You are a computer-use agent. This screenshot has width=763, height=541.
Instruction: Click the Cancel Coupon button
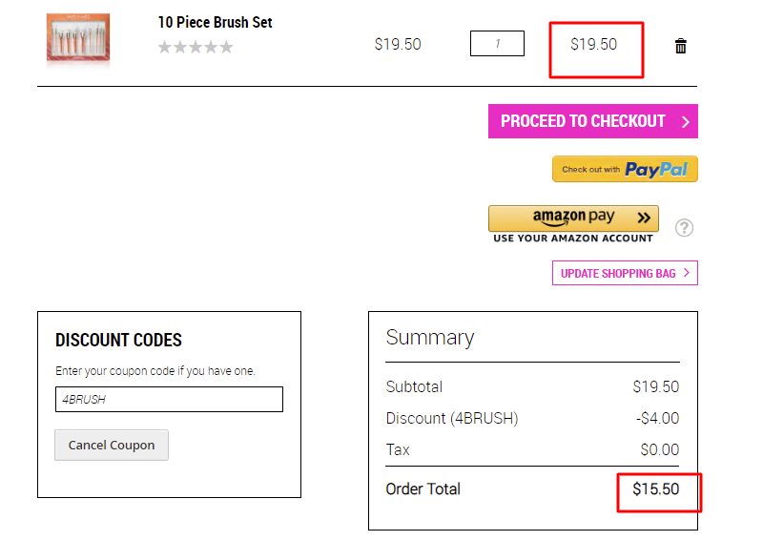(112, 445)
